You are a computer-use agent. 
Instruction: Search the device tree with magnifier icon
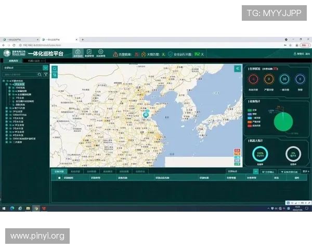tap(40, 75)
